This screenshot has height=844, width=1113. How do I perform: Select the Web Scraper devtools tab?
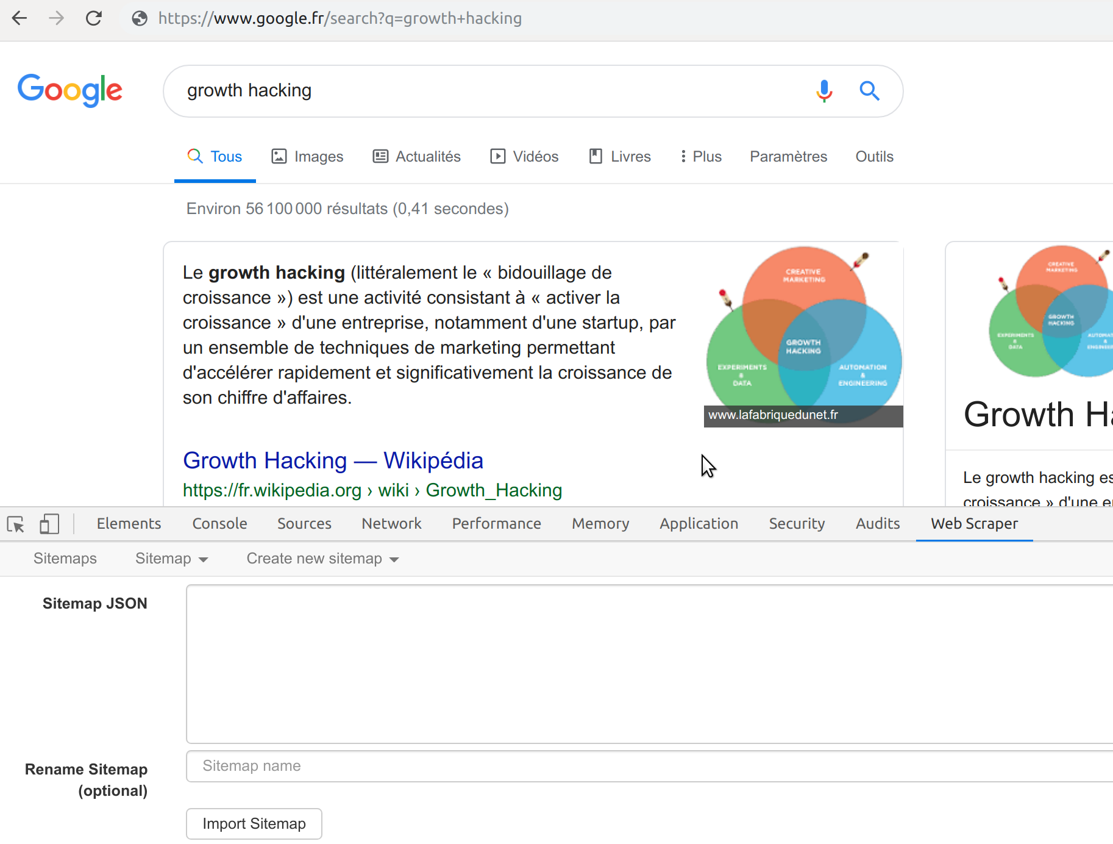click(x=974, y=524)
